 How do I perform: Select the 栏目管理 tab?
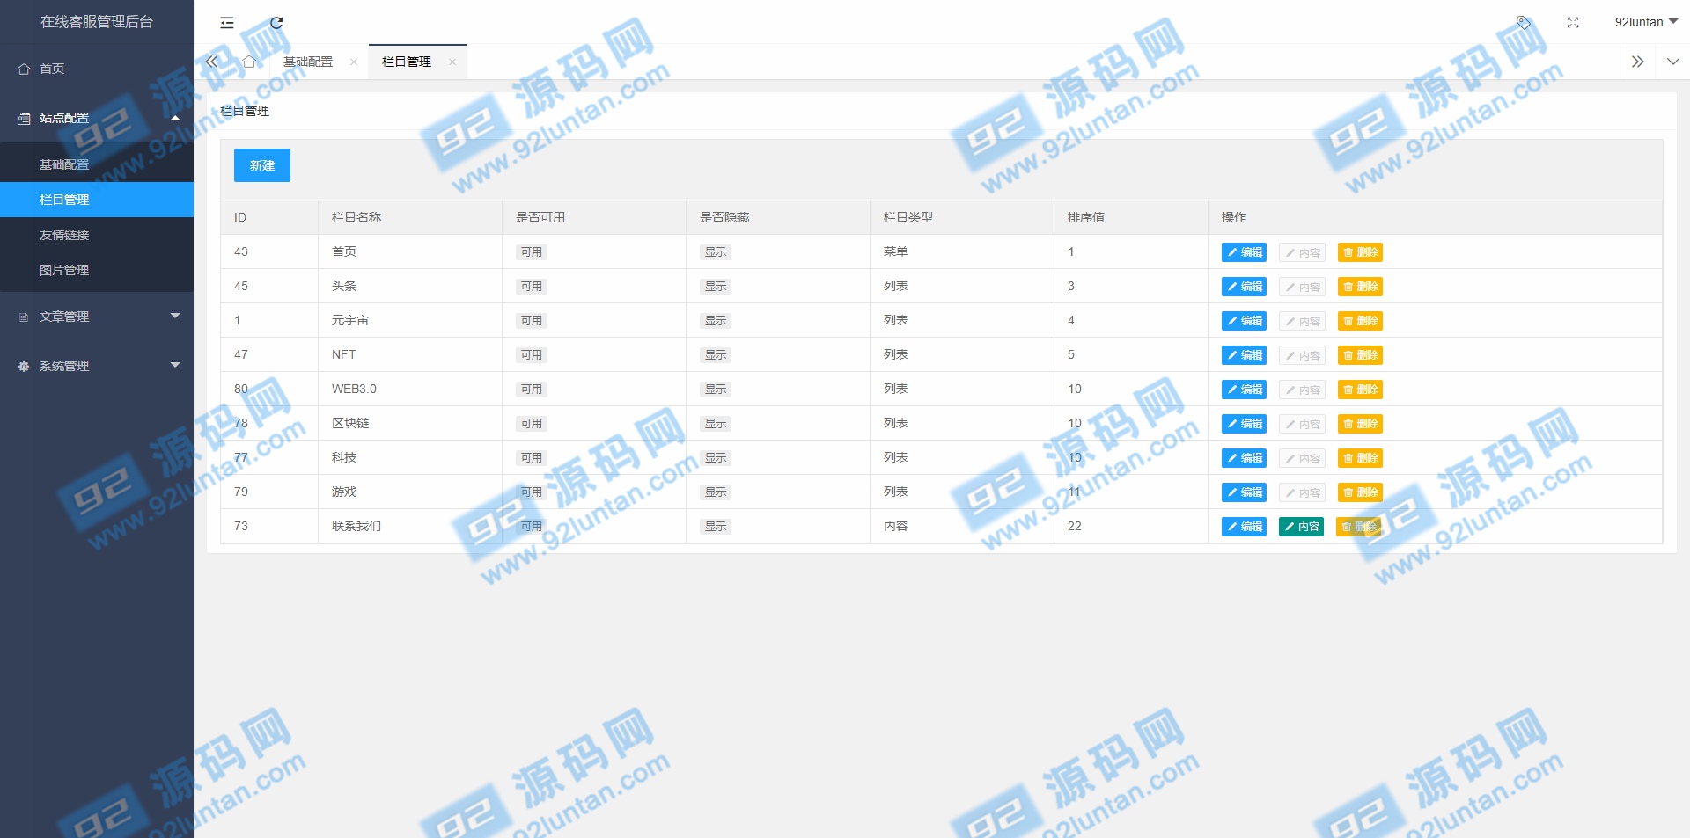click(x=407, y=62)
